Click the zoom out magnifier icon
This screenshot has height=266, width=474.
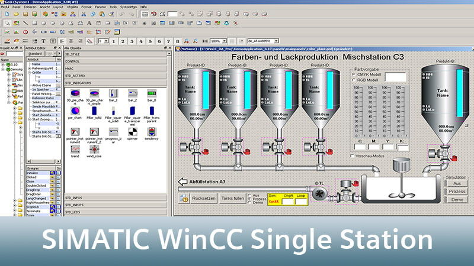click(x=196, y=41)
